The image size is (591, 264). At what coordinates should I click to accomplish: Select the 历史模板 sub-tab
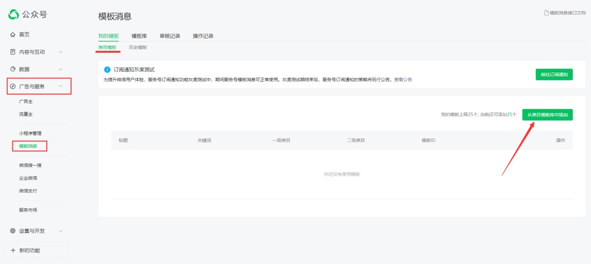pos(138,47)
